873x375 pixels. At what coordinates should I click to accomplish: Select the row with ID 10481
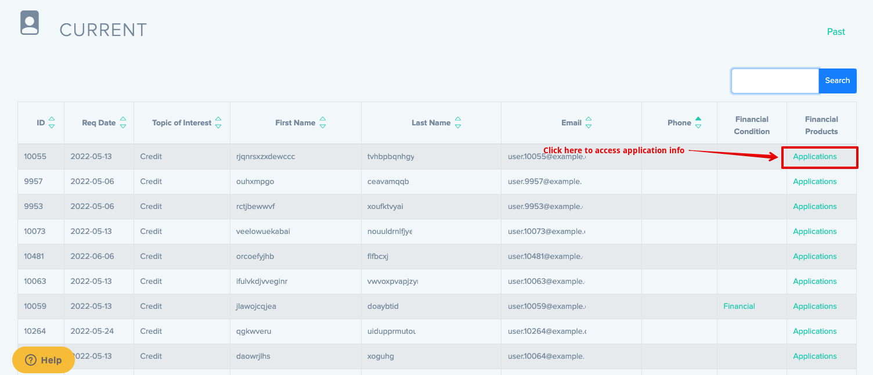coord(34,257)
